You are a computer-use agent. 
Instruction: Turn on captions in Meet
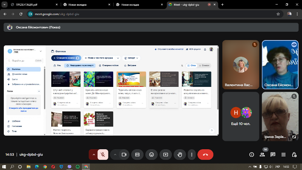click(x=137, y=155)
